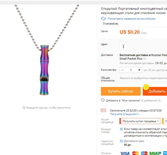Decrease quantity with the minus button
Screen dimensions: 167x155
tap(122, 70)
